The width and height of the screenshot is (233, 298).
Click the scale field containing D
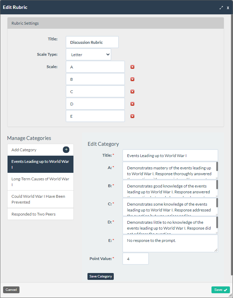pyautogui.click(x=95, y=104)
